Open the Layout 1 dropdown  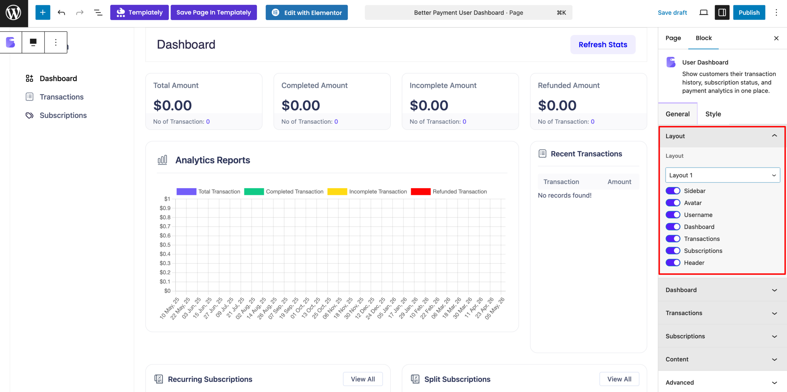(x=722, y=175)
